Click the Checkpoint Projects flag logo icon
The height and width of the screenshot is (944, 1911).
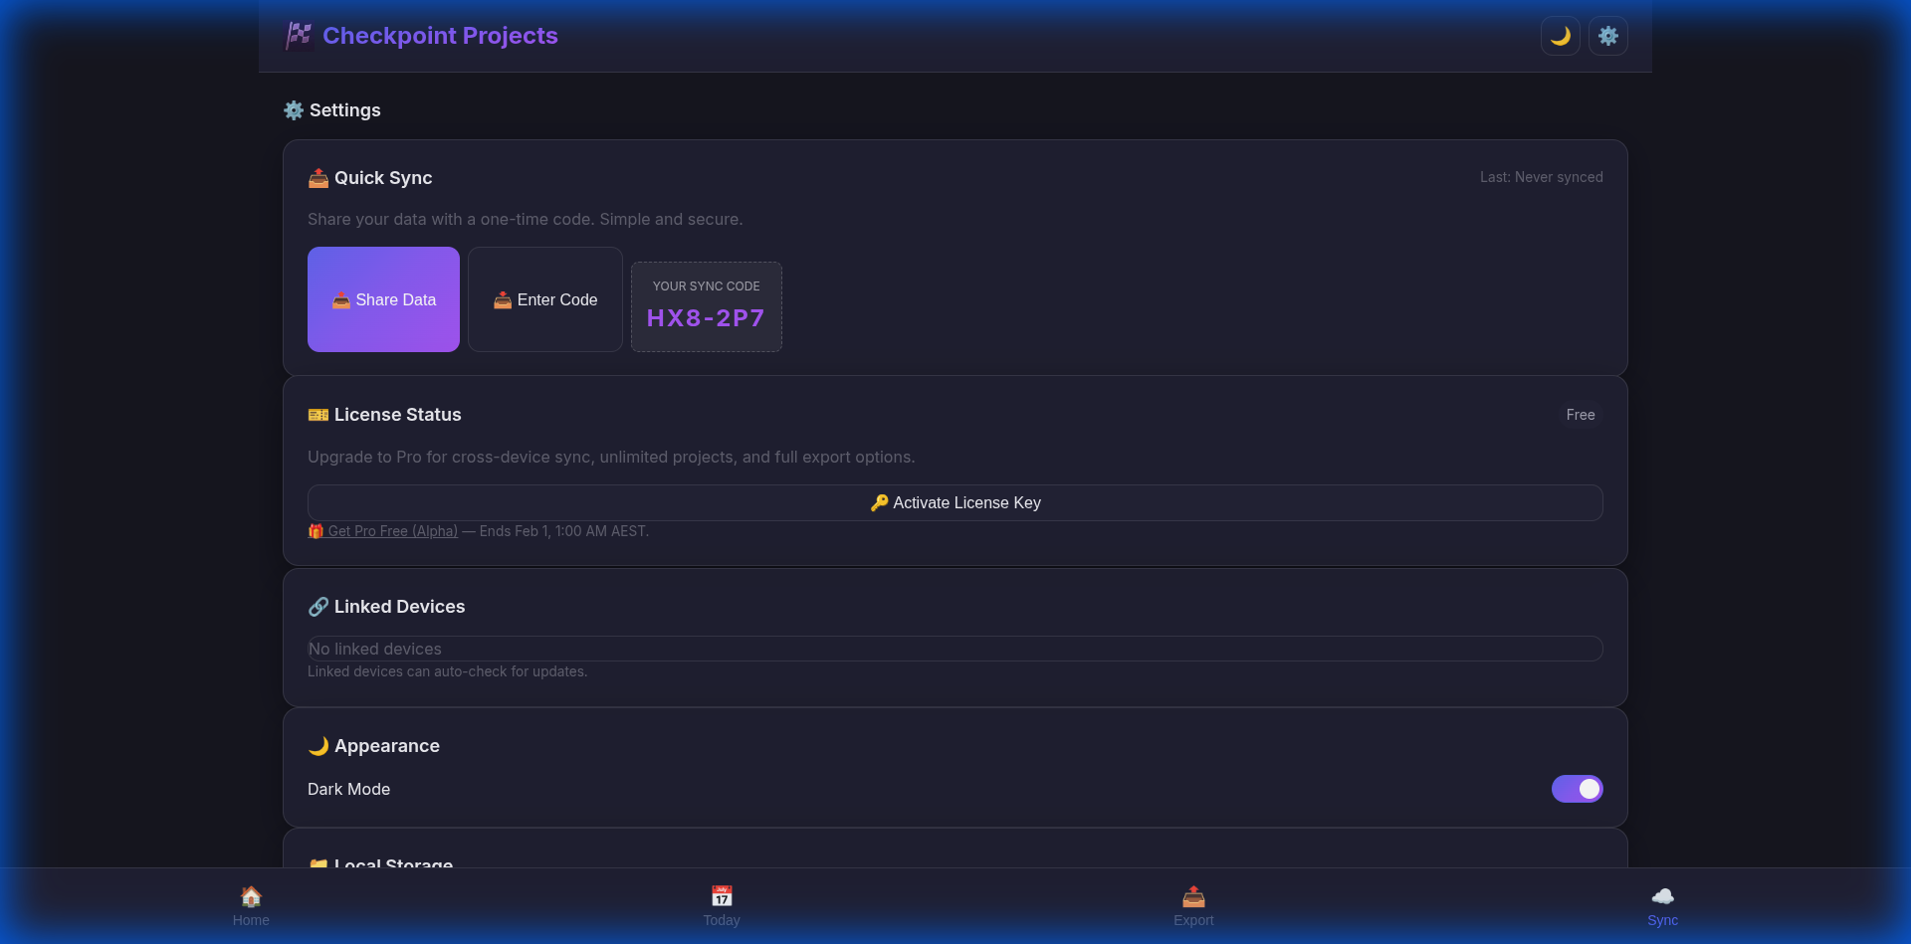299,36
